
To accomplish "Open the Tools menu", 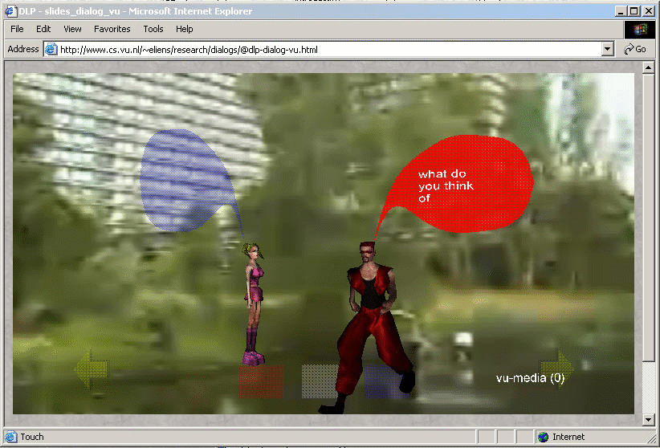I will (153, 29).
